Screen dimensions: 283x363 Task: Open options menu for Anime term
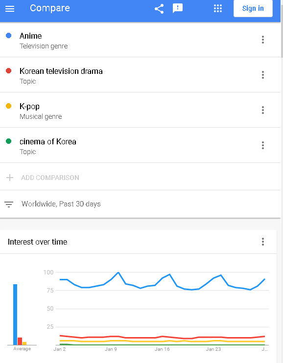(262, 40)
